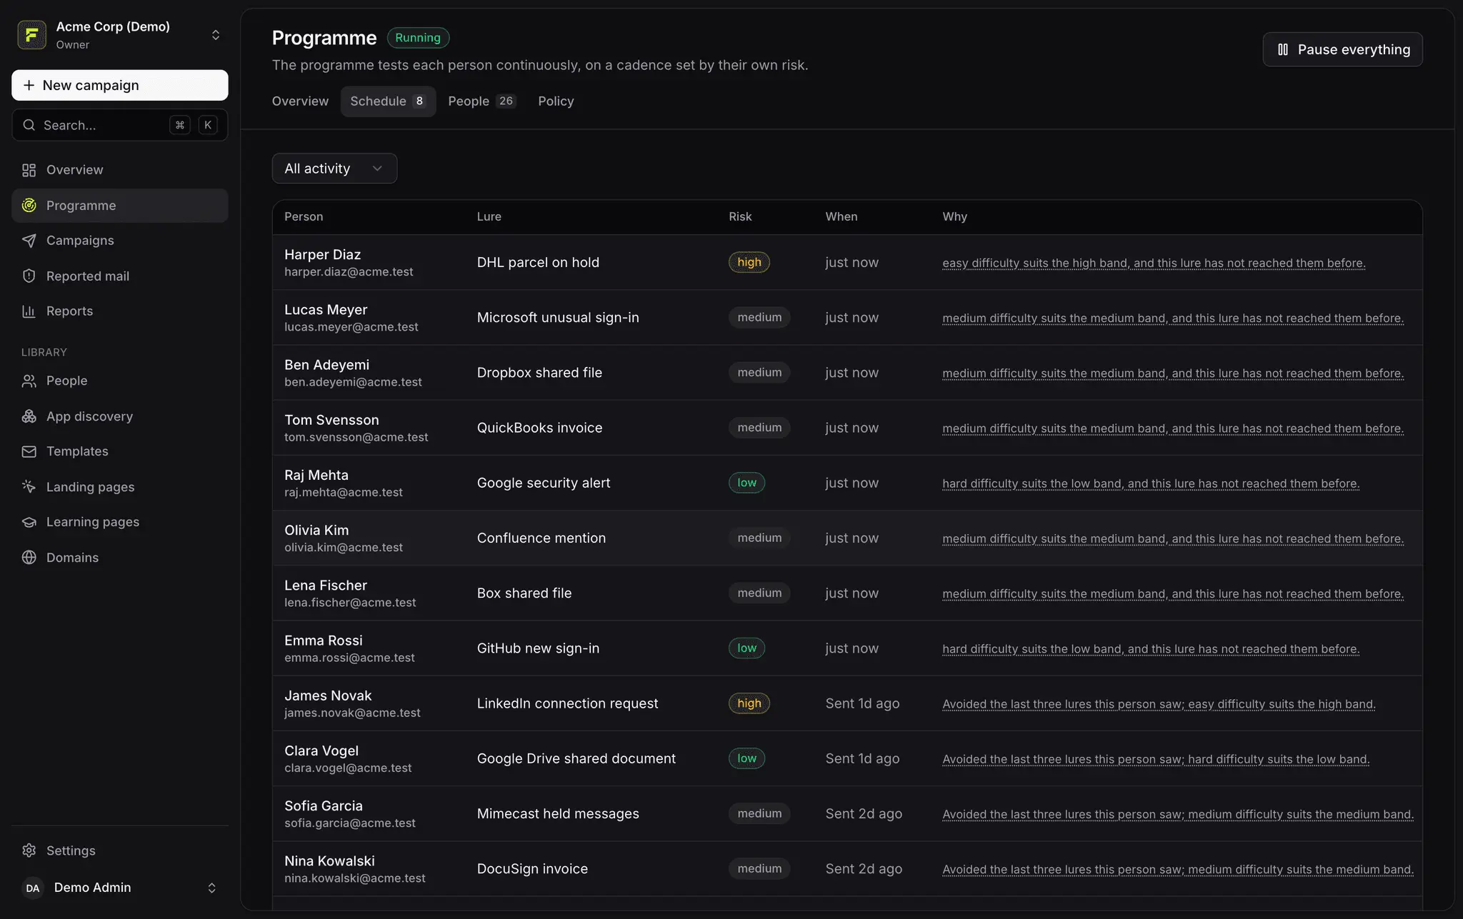
Task: Open the Learning pages graduation cap icon
Action: 29,522
